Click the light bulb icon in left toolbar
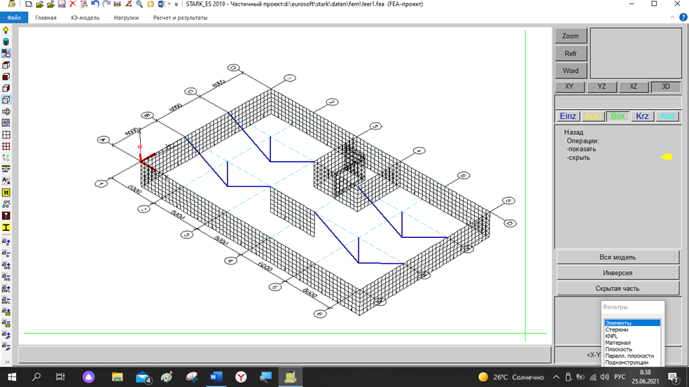Viewport: 689px width, 387px height. pos(6,30)
